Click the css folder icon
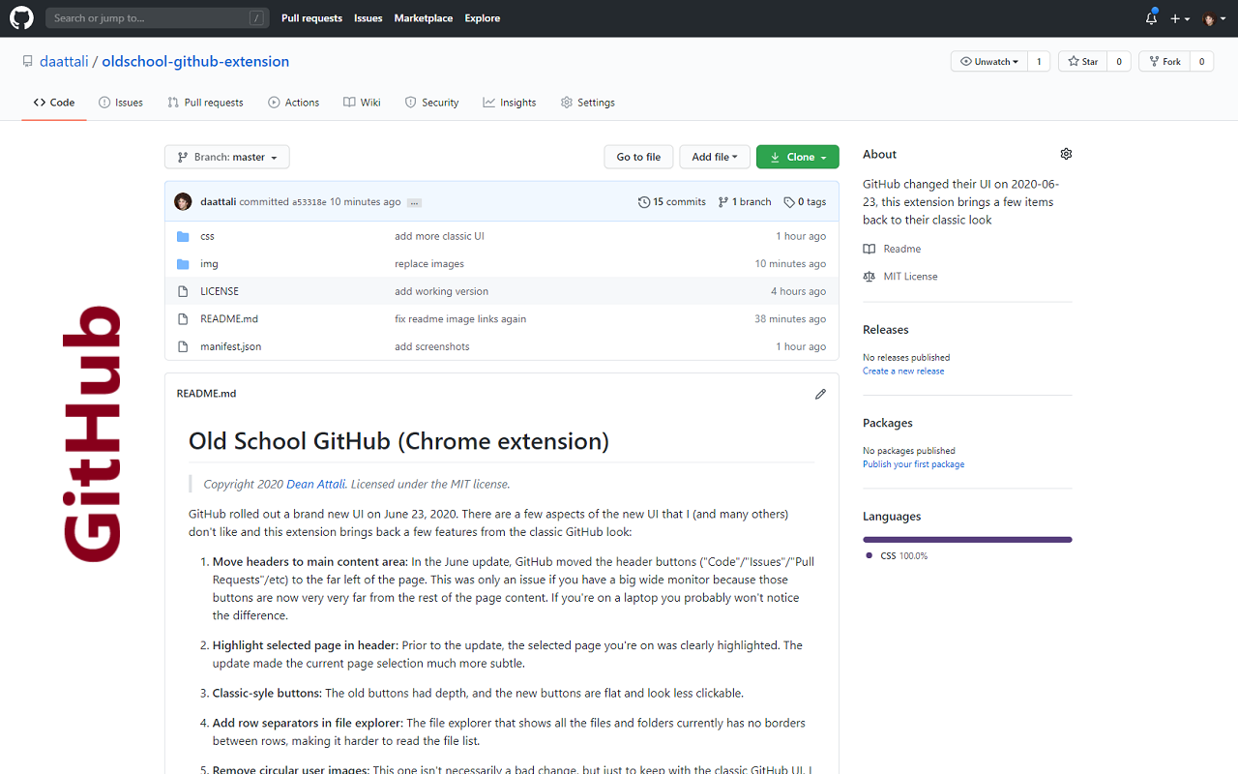Screen dimensions: 1238x774 tap(185, 235)
